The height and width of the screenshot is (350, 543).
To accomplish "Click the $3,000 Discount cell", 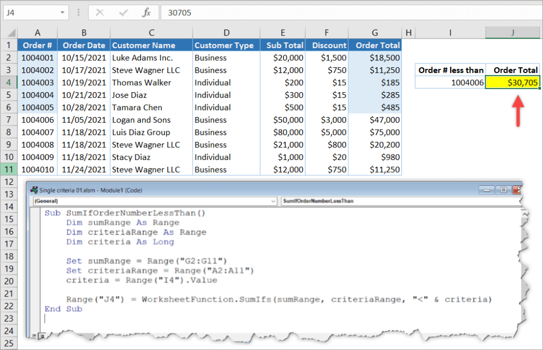I will (327, 120).
